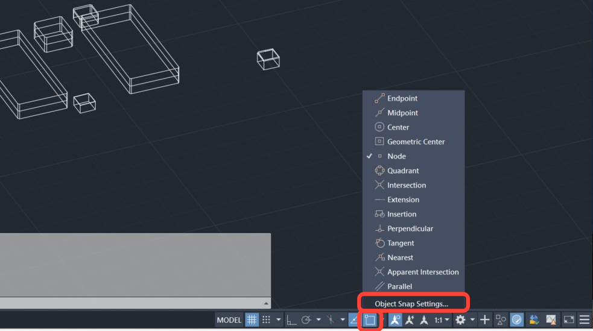Click the Annotation Scale icon before 1:1
This screenshot has height=331, width=593.
point(424,320)
